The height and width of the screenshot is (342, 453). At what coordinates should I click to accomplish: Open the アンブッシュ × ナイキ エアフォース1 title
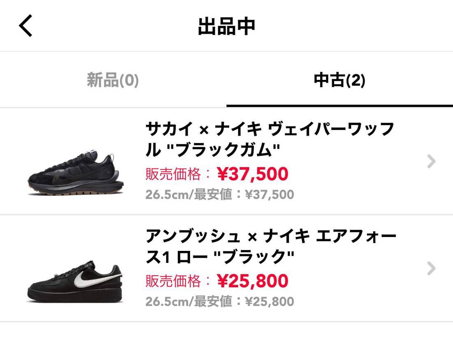point(271,246)
